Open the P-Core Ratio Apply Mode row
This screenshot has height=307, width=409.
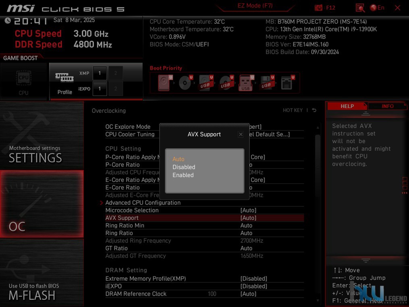(x=133, y=157)
